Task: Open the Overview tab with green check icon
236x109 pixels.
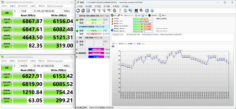Action: (114, 15)
